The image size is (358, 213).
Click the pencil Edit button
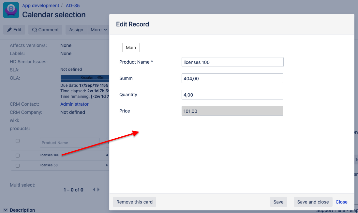click(x=14, y=30)
